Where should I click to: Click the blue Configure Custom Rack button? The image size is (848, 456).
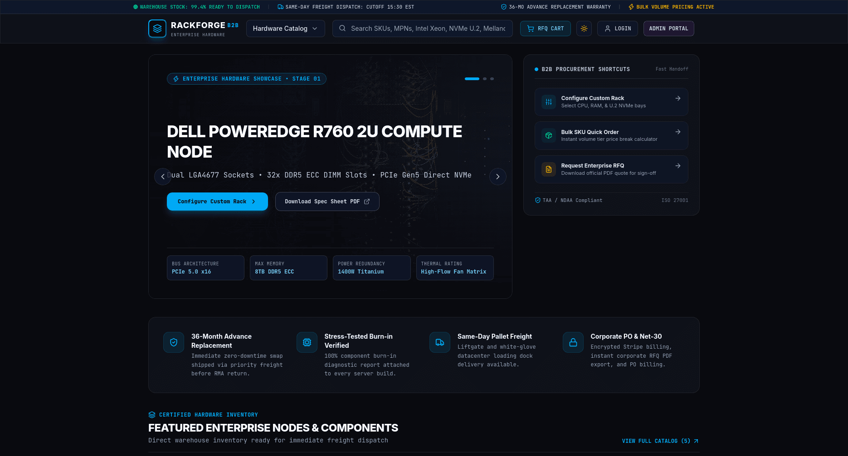coord(217,202)
